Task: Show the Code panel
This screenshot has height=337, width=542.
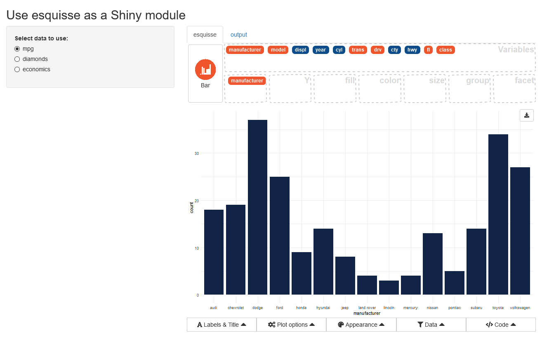Action: 501,325
